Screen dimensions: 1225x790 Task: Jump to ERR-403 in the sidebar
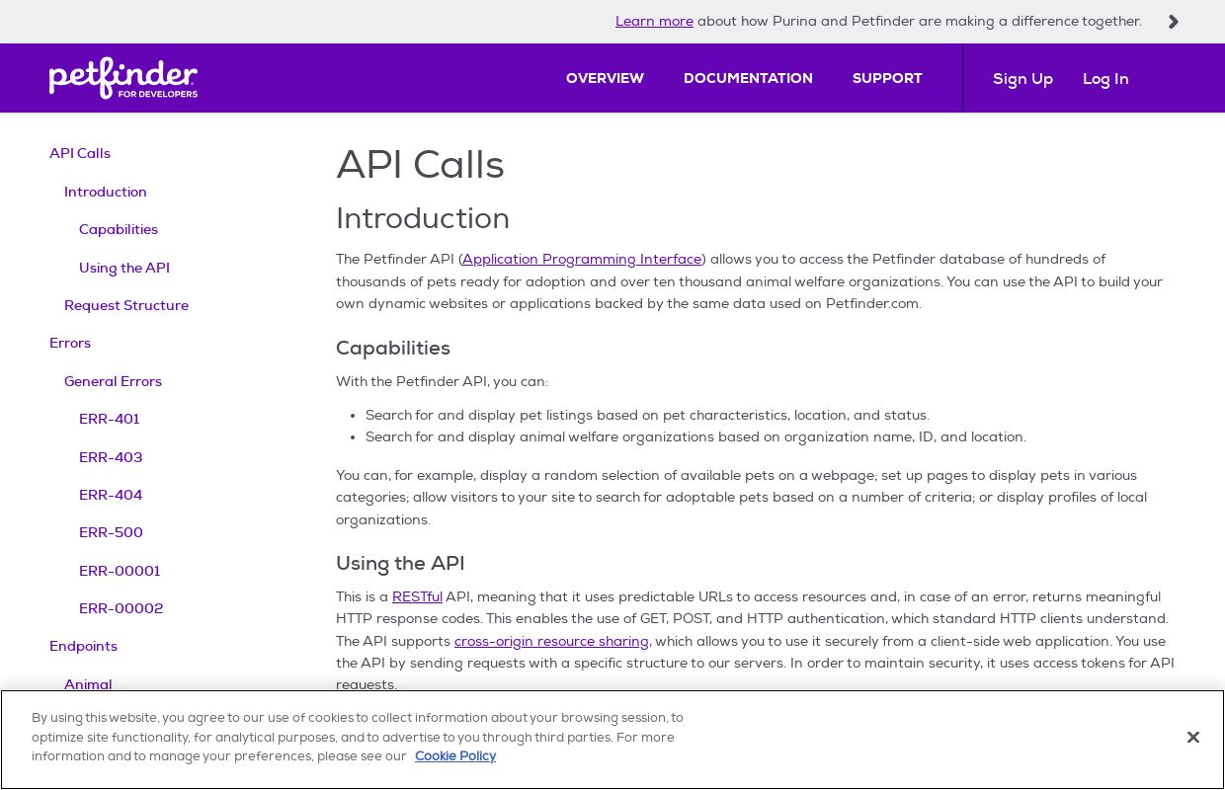point(111,457)
